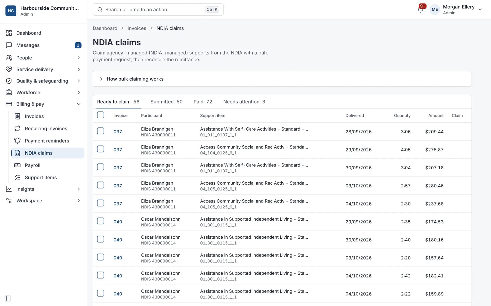The height and width of the screenshot is (306, 491).
Task: Click the NDIA claims document icon
Action: coord(17,153)
